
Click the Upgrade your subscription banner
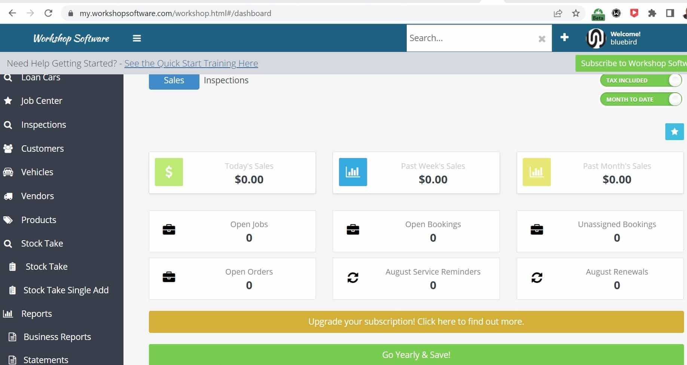[x=416, y=322]
